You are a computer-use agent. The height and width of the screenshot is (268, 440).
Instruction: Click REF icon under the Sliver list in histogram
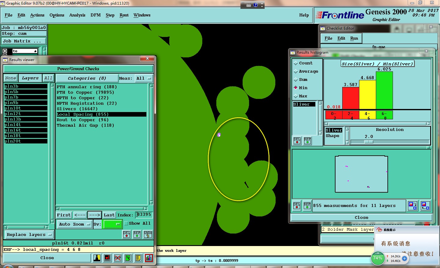pyautogui.click(x=307, y=141)
